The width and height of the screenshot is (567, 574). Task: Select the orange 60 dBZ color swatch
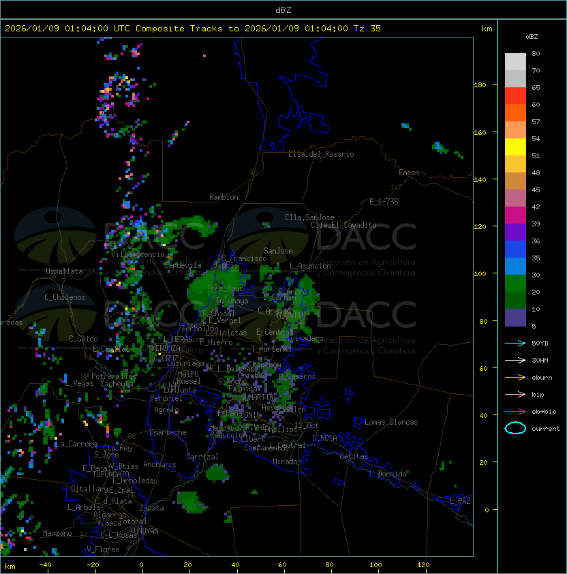pos(515,112)
